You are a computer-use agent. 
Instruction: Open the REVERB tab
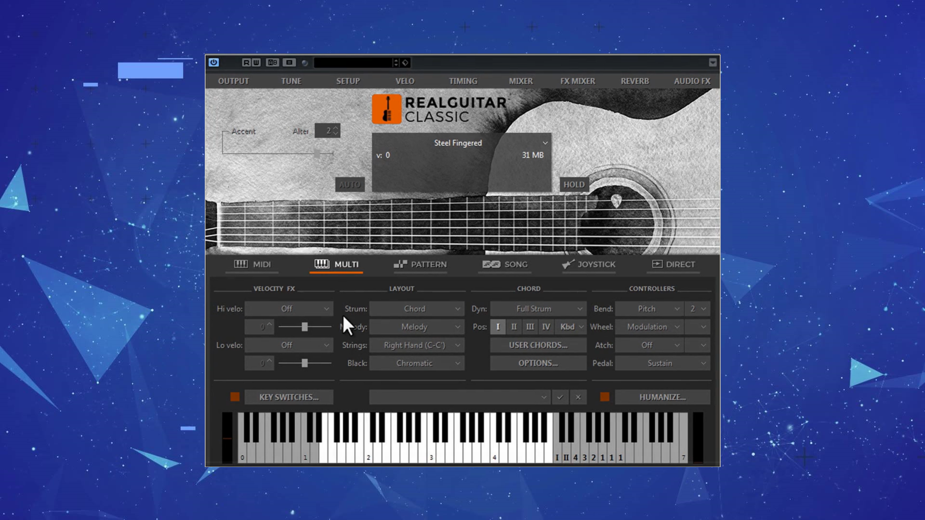click(x=634, y=80)
